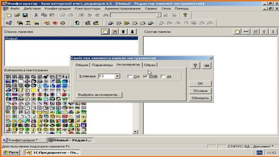Uncheck the Shift modifier checkbox

tap(145, 77)
